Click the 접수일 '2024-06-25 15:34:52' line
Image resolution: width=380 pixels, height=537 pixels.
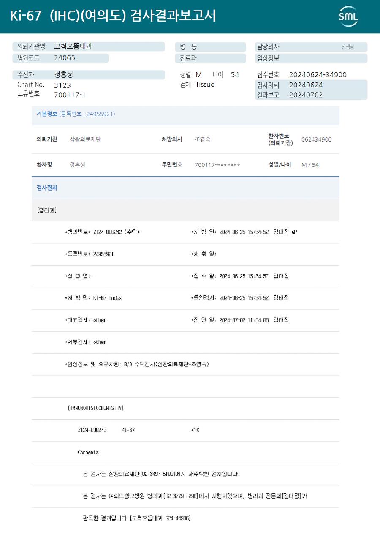point(239,276)
